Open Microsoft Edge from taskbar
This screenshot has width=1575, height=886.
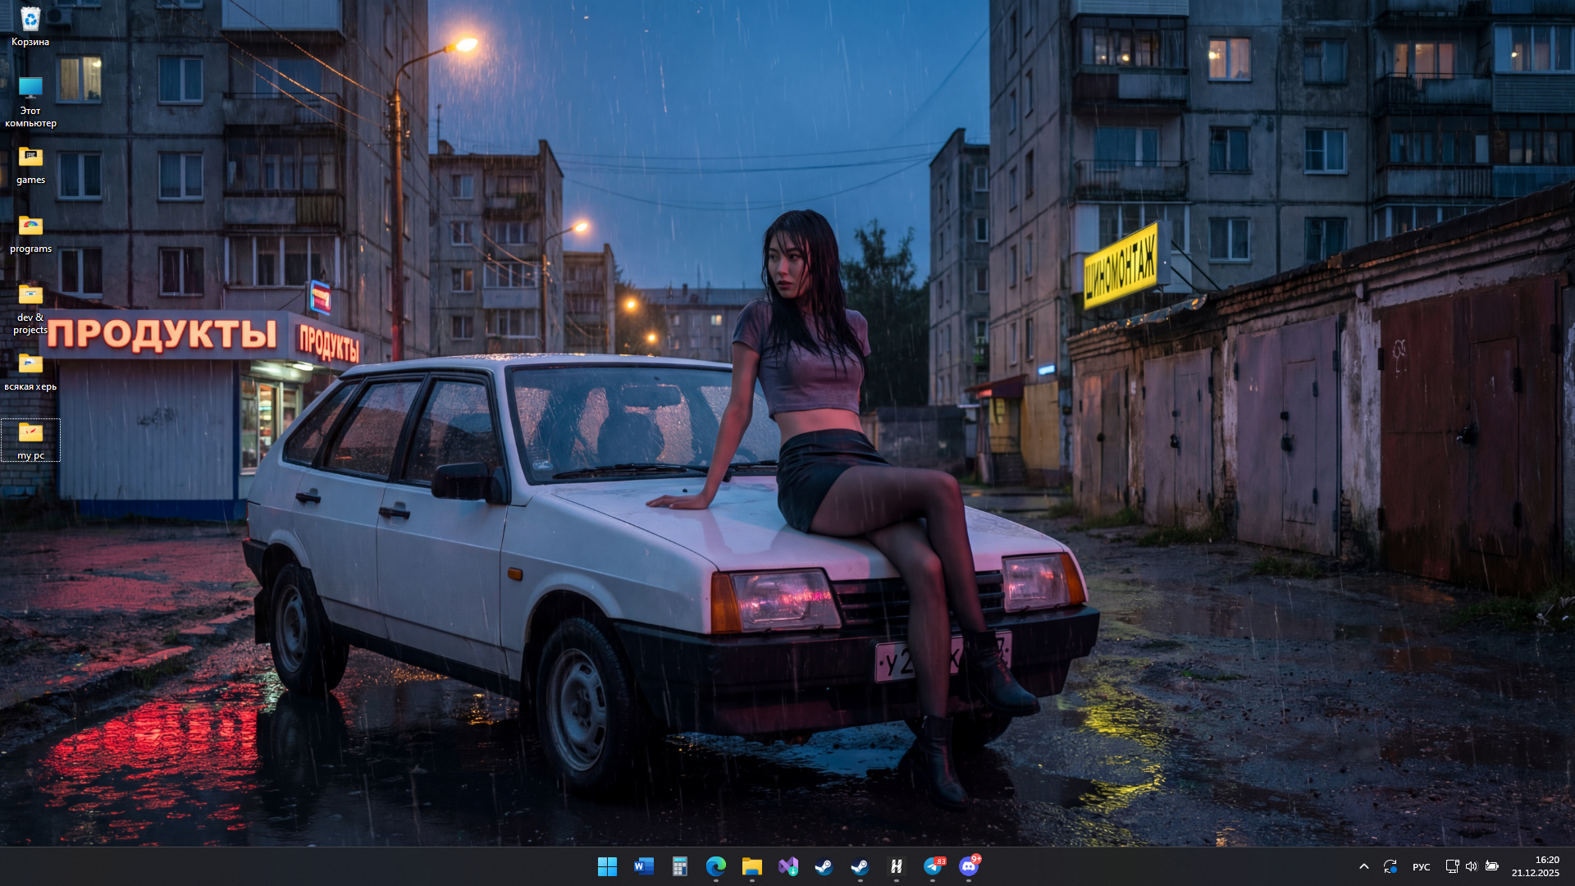[716, 866]
